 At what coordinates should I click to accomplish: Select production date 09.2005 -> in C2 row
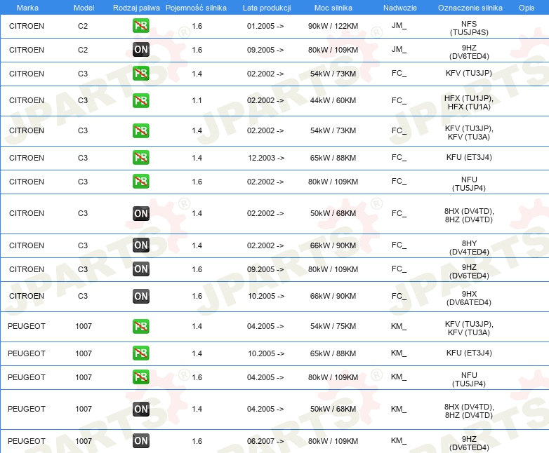(265, 50)
